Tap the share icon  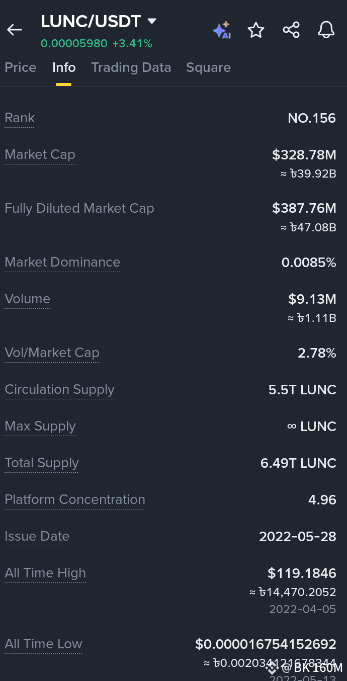click(291, 30)
